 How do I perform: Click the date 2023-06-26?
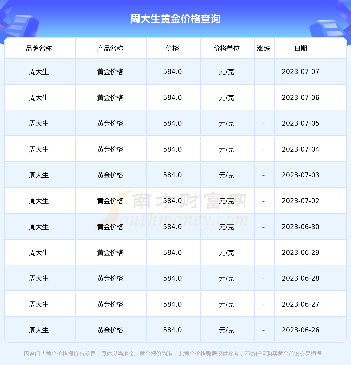tap(301, 330)
